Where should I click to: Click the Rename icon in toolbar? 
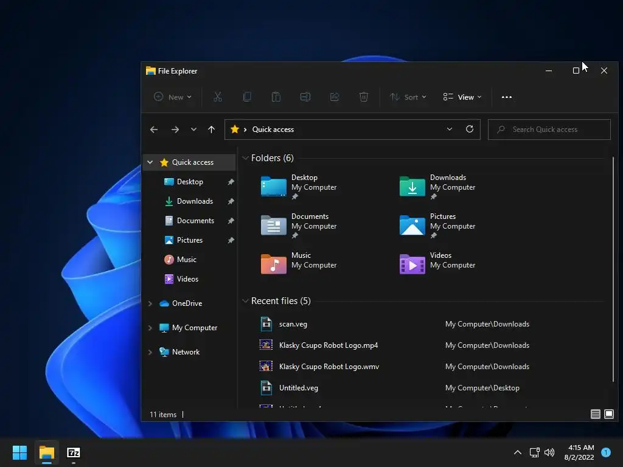pos(305,97)
